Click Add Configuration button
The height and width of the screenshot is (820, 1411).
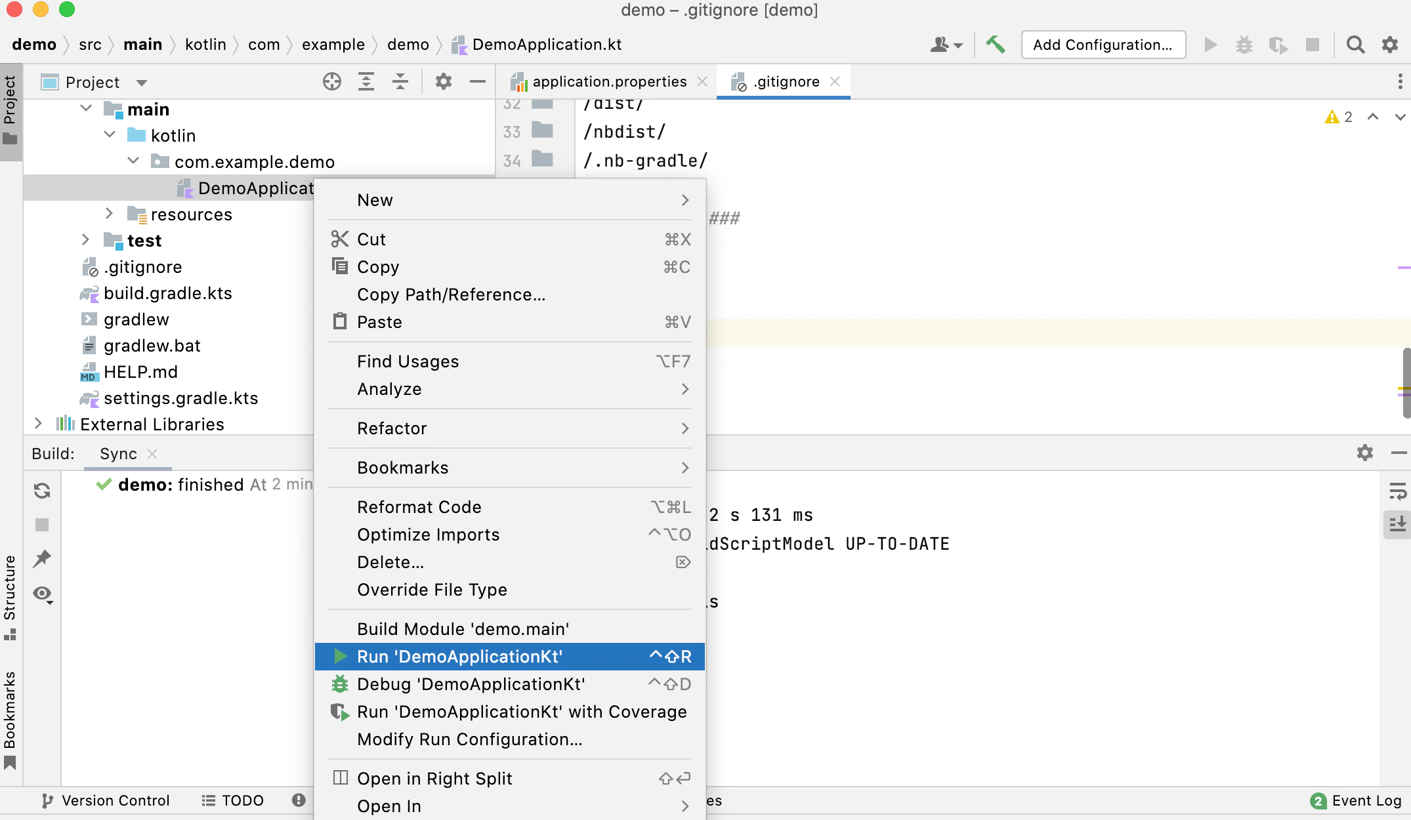1103,45
